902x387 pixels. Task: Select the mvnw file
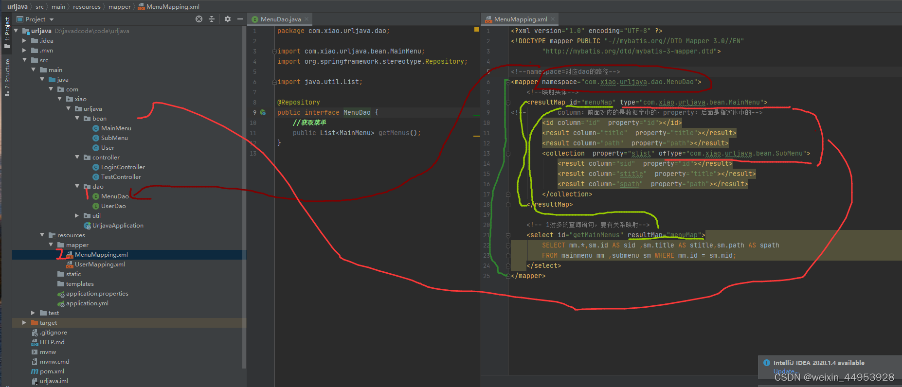(48, 352)
